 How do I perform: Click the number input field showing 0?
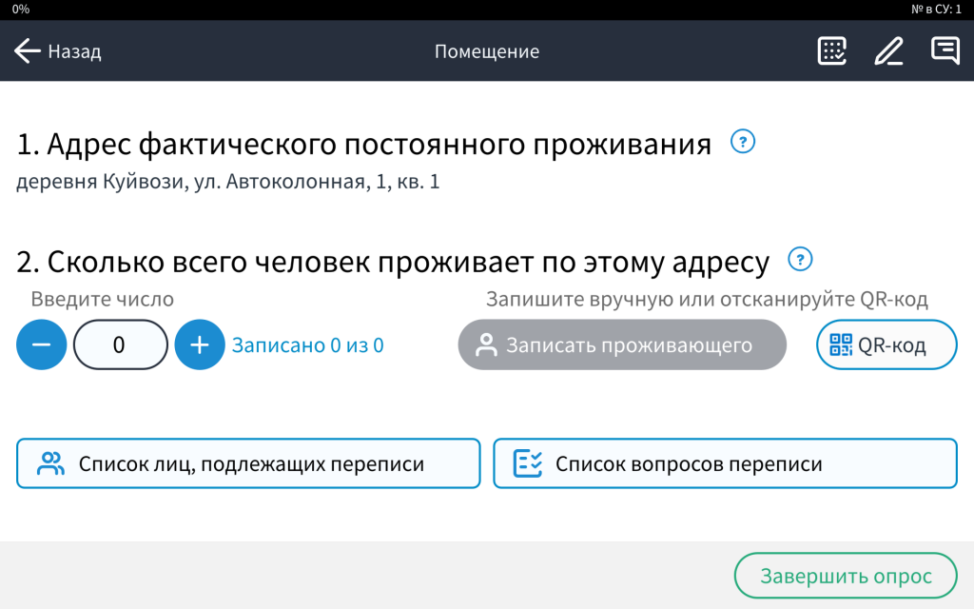tap(121, 344)
